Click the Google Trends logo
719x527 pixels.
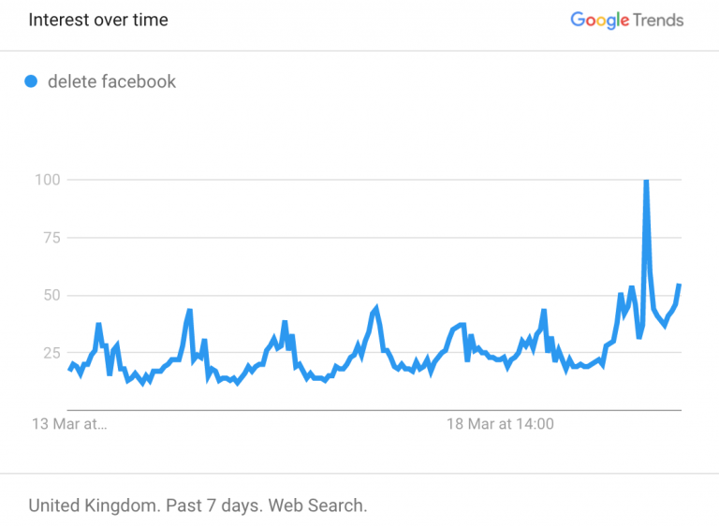(627, 21)
